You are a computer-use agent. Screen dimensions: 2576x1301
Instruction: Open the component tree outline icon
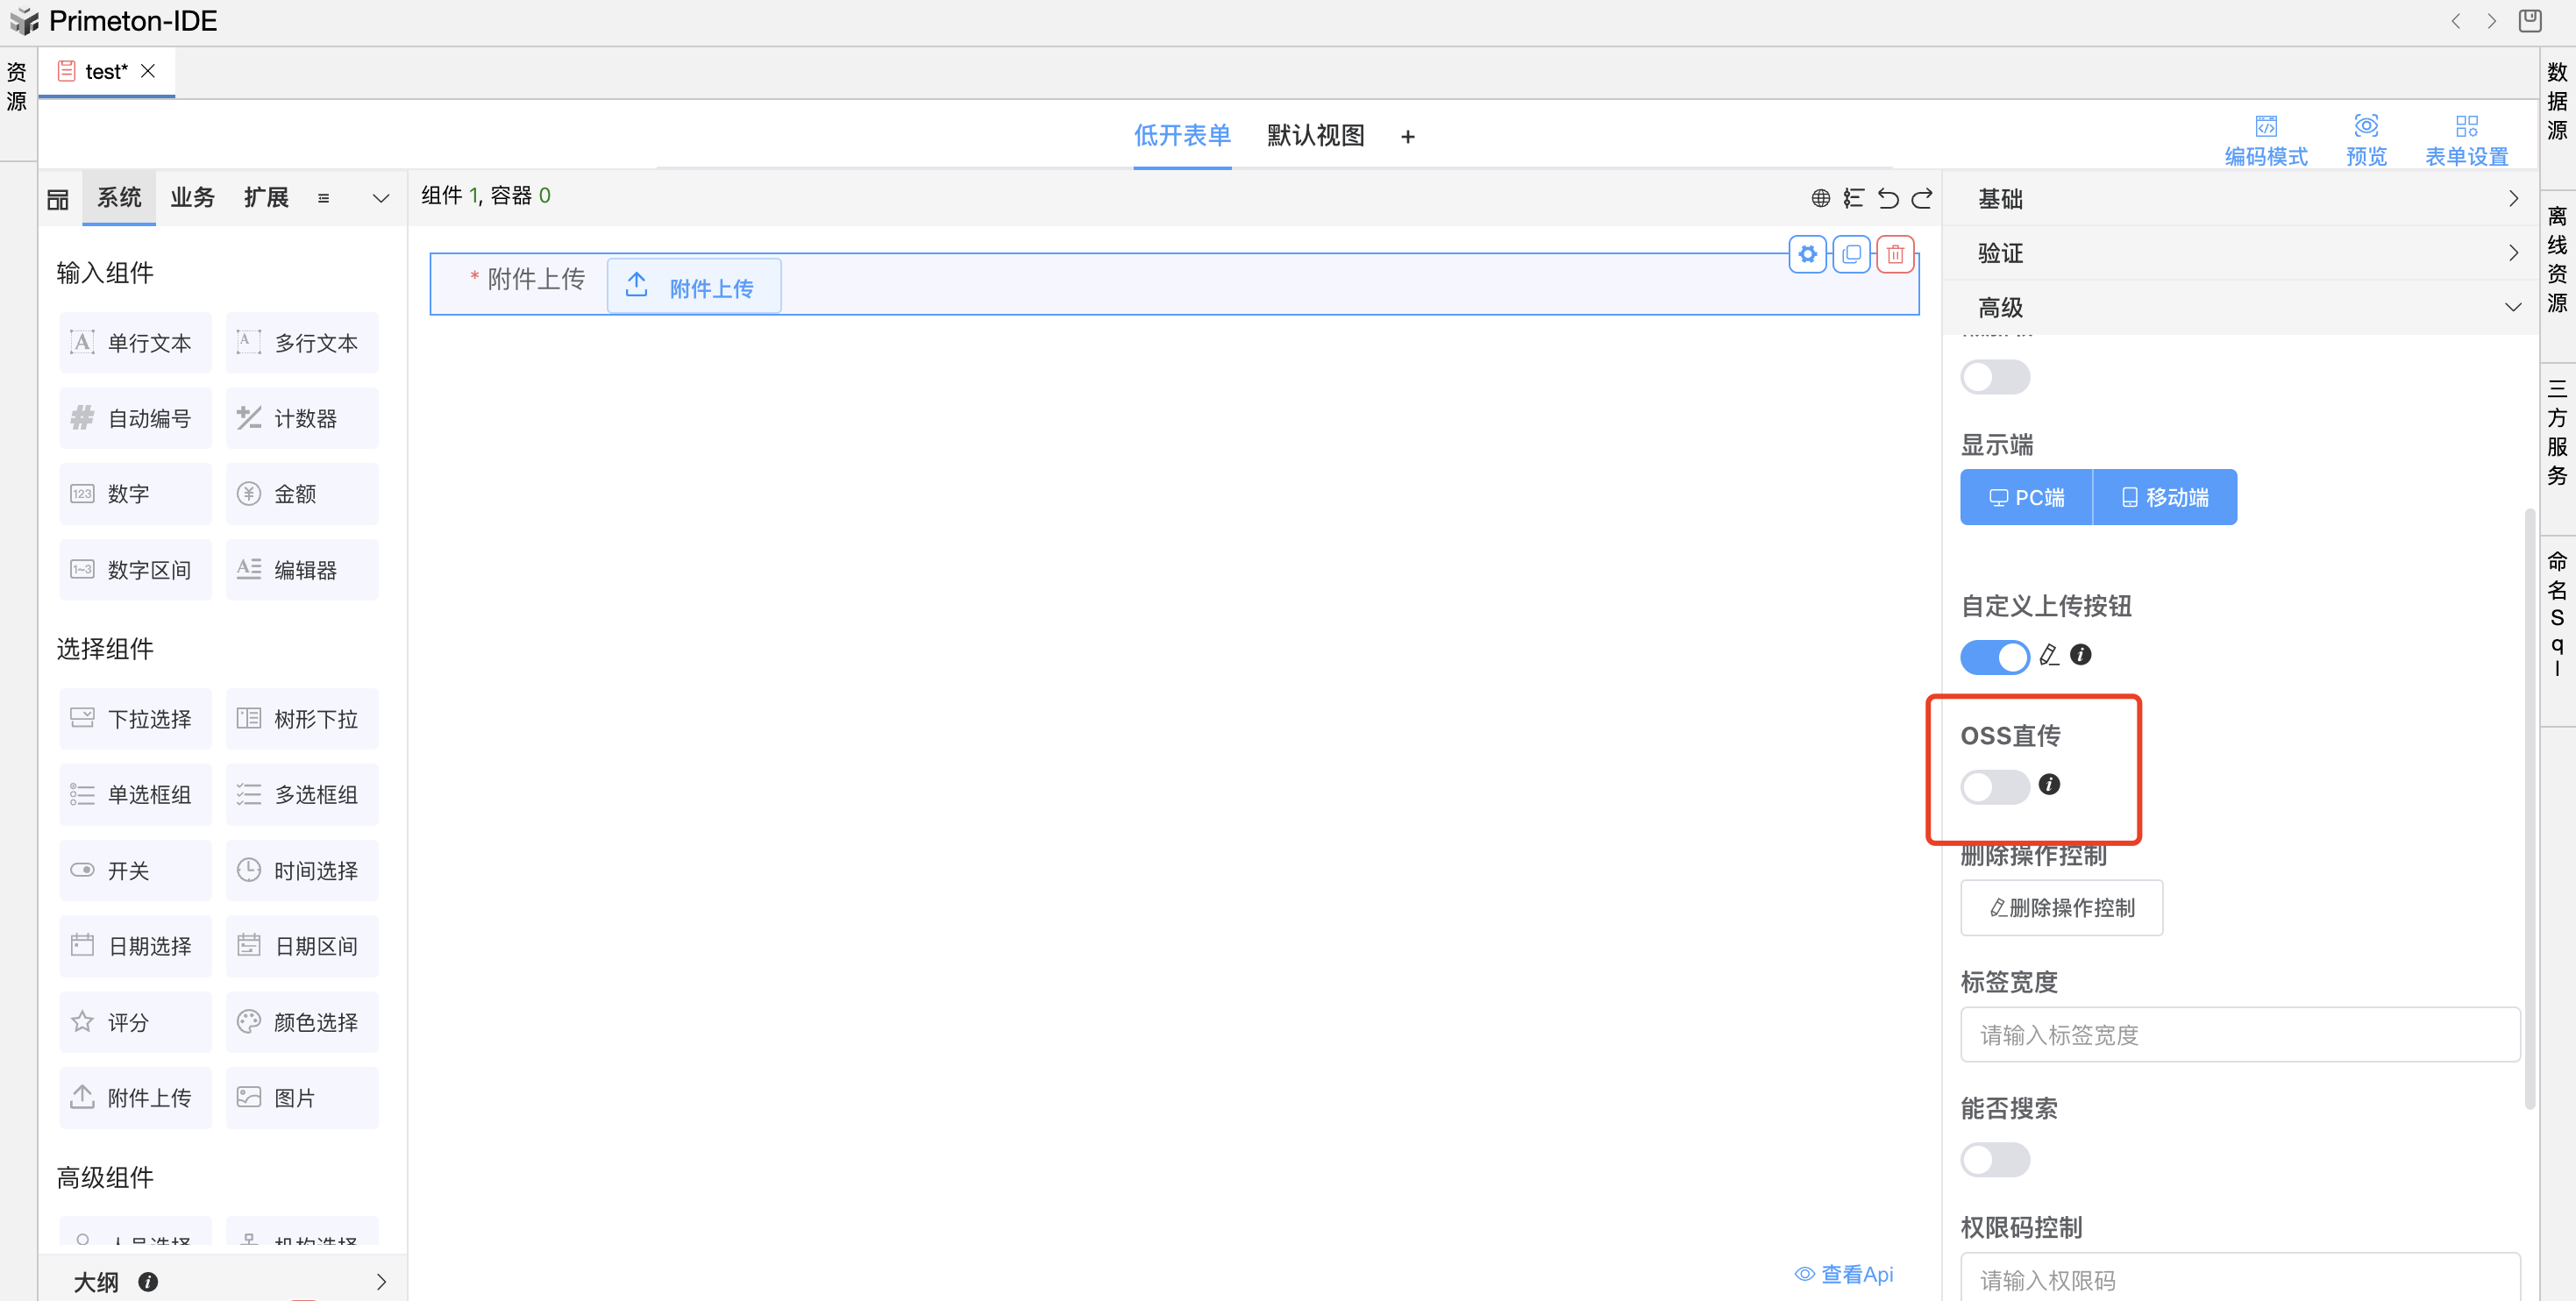click(x=1853, y=198)
